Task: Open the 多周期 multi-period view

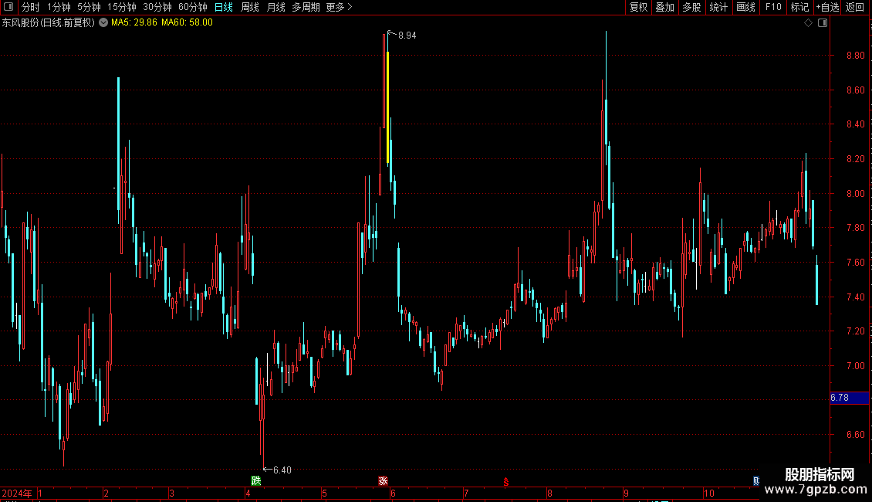Action: click(x=306, y=7)
